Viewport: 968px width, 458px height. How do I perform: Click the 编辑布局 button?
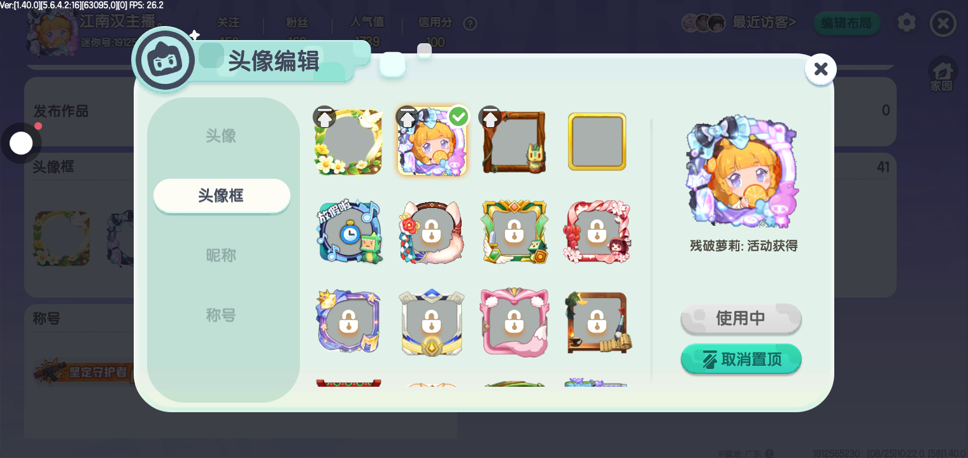point(846,24)
